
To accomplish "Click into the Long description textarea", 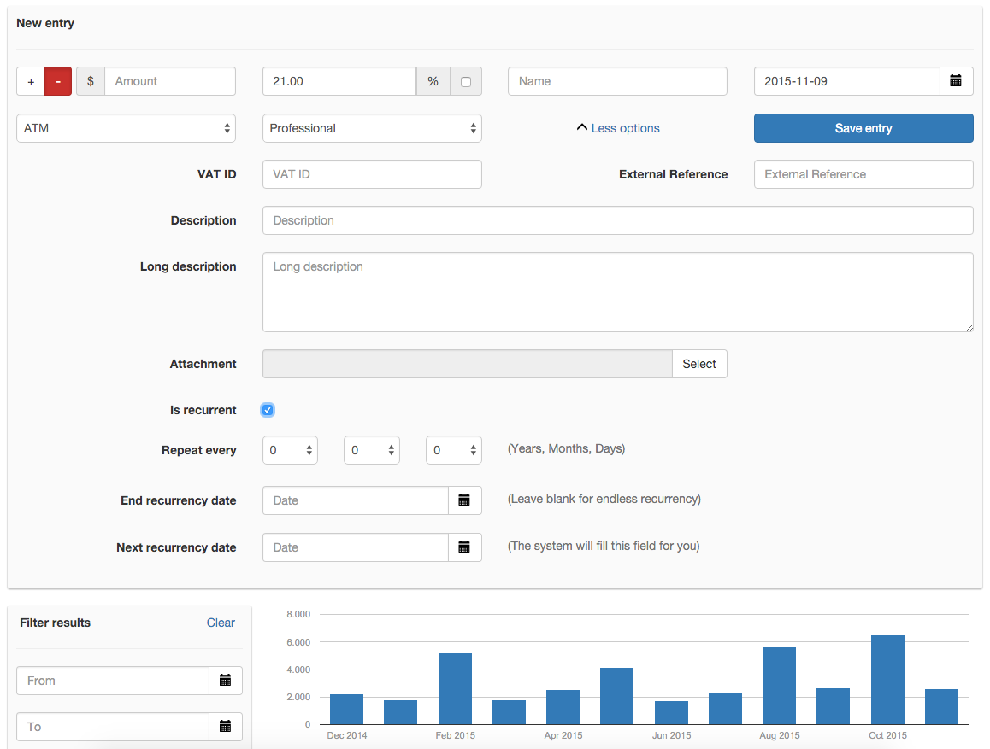I will pos(618,292).
